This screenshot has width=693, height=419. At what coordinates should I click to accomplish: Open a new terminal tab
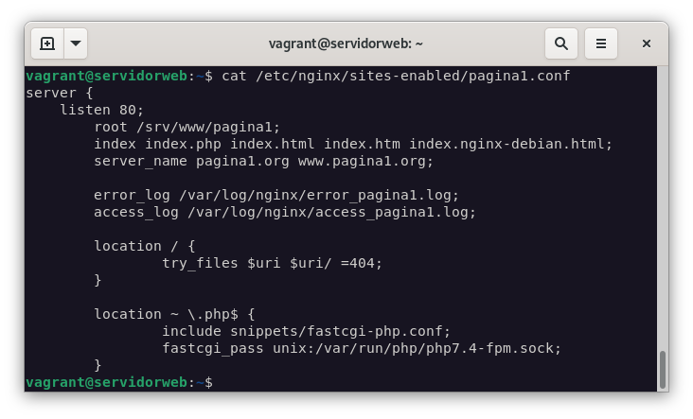(47, 44)
